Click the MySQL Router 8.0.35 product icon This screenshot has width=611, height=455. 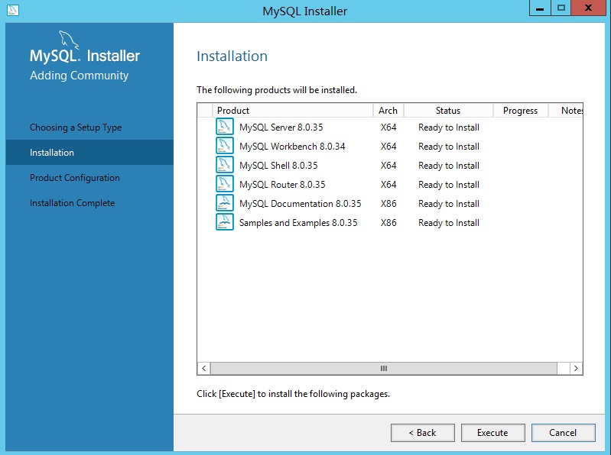(225, 184)
